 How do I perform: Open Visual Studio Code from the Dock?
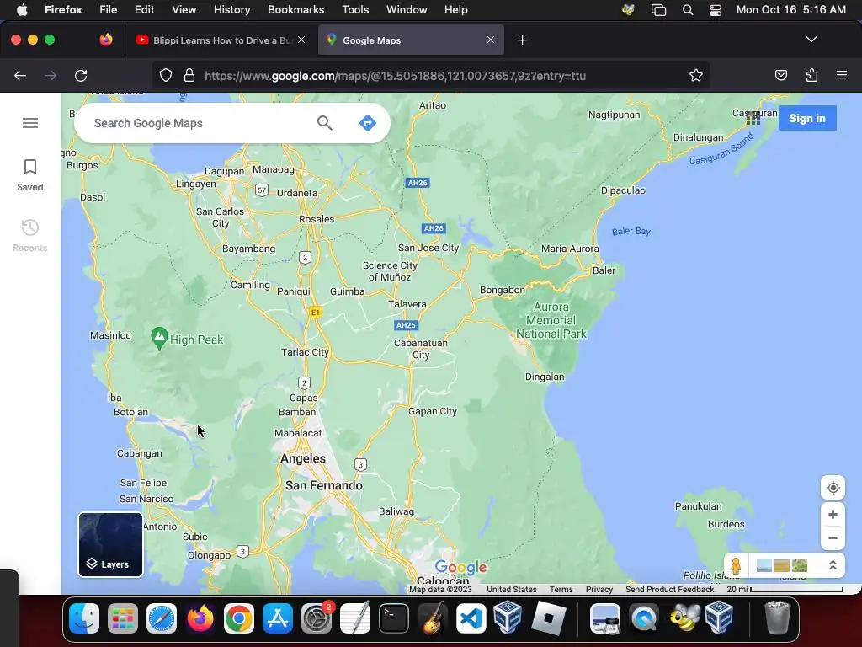pos(471,618)
